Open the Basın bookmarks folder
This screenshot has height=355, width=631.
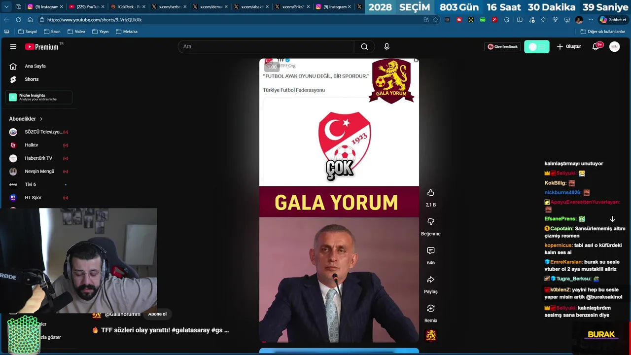tap(52, 32)
